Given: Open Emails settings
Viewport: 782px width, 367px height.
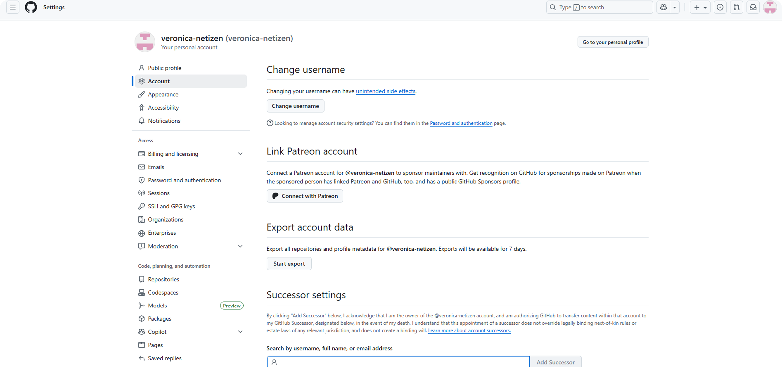Looking at the screenshot, I should [191, 167].
